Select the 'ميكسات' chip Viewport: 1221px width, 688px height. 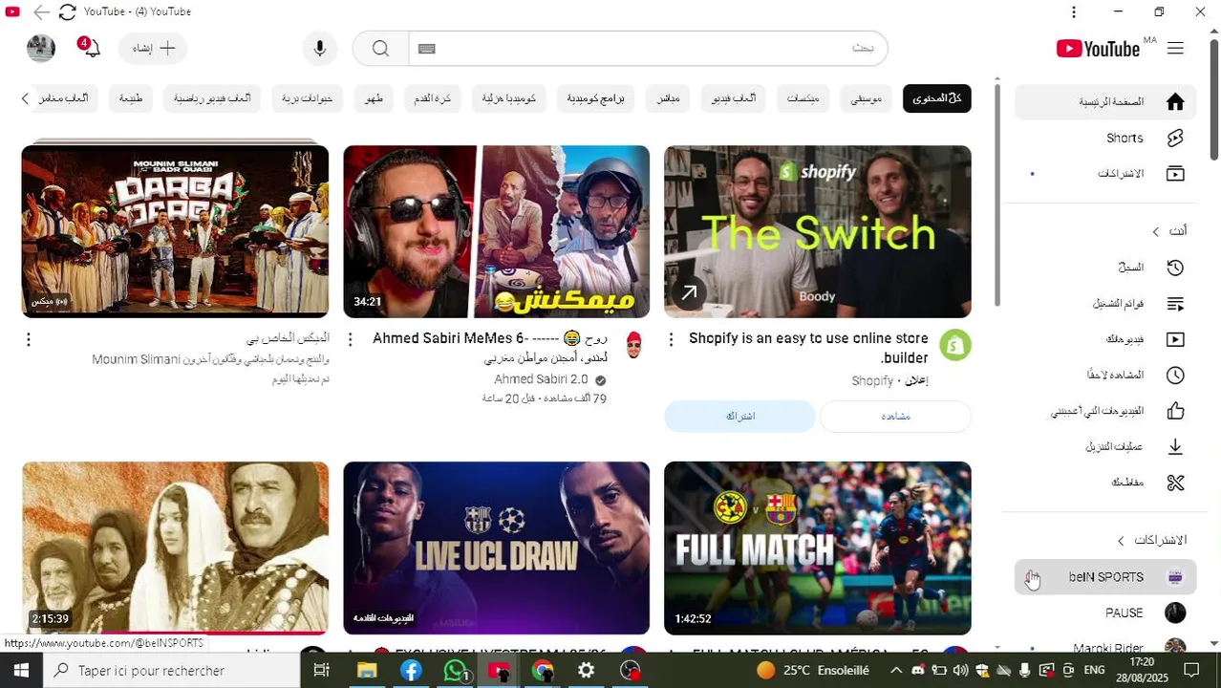(803, 98)
